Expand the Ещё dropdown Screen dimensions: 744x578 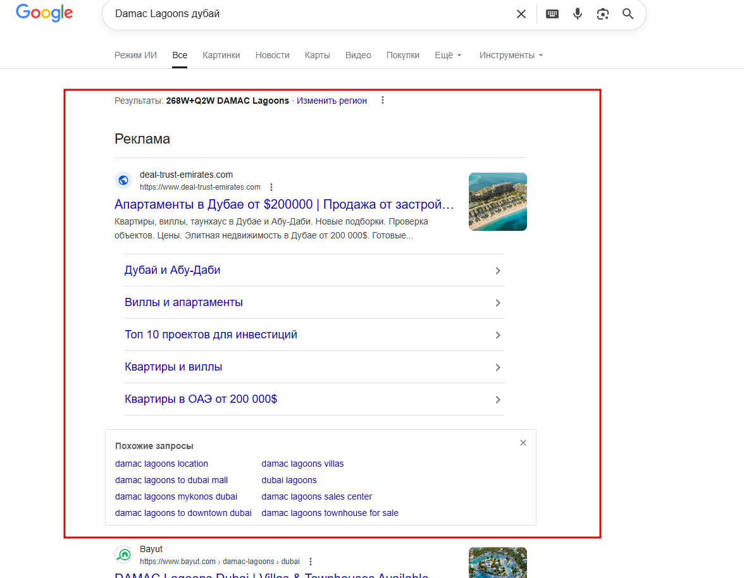coord(448,55)
